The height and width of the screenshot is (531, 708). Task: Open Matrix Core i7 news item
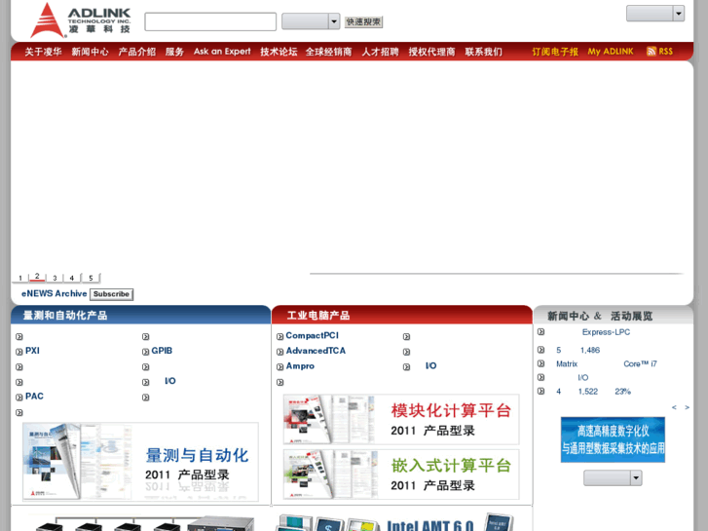[607, 363]
